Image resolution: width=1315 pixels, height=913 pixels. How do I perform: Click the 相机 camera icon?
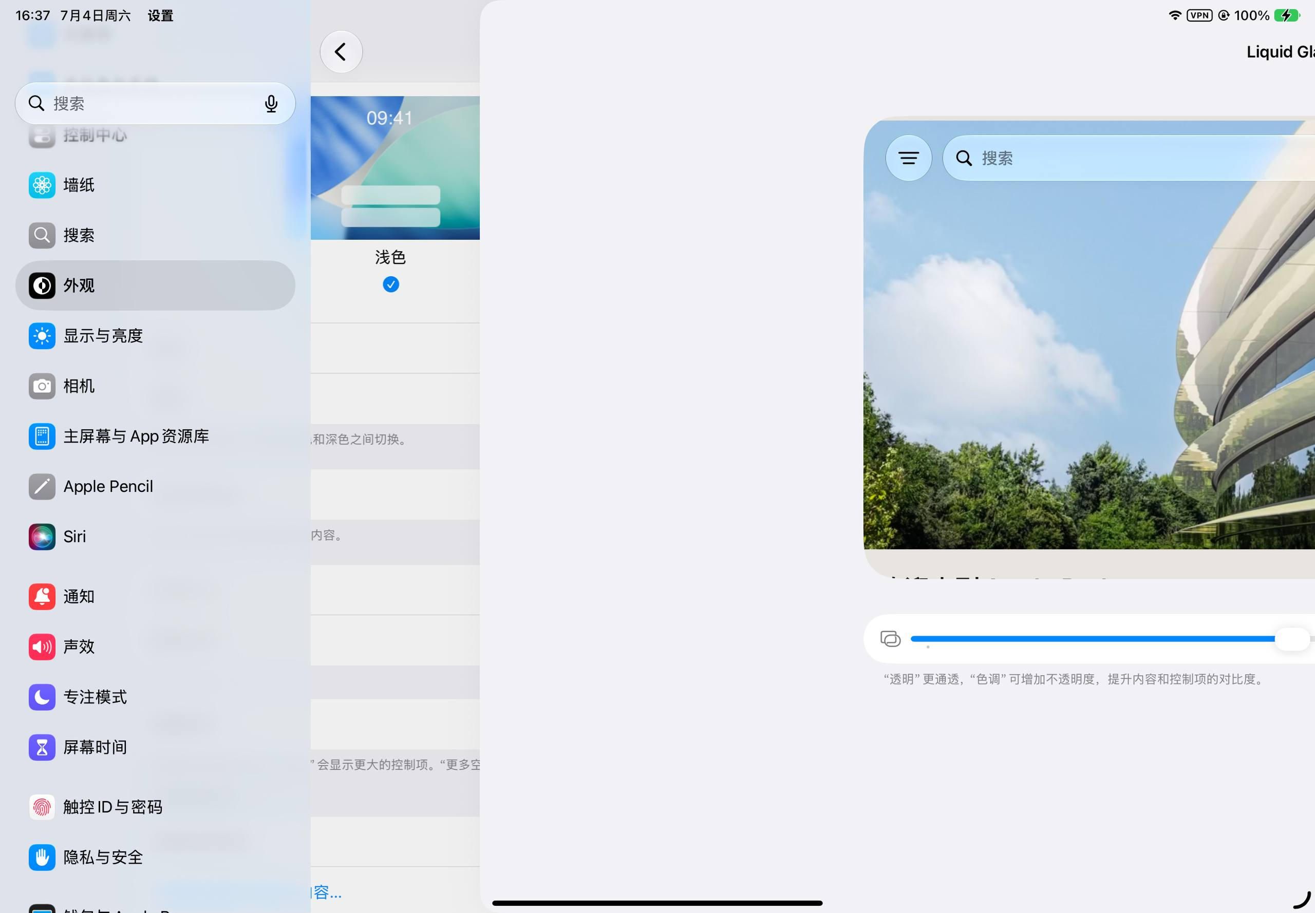[42, 386]
